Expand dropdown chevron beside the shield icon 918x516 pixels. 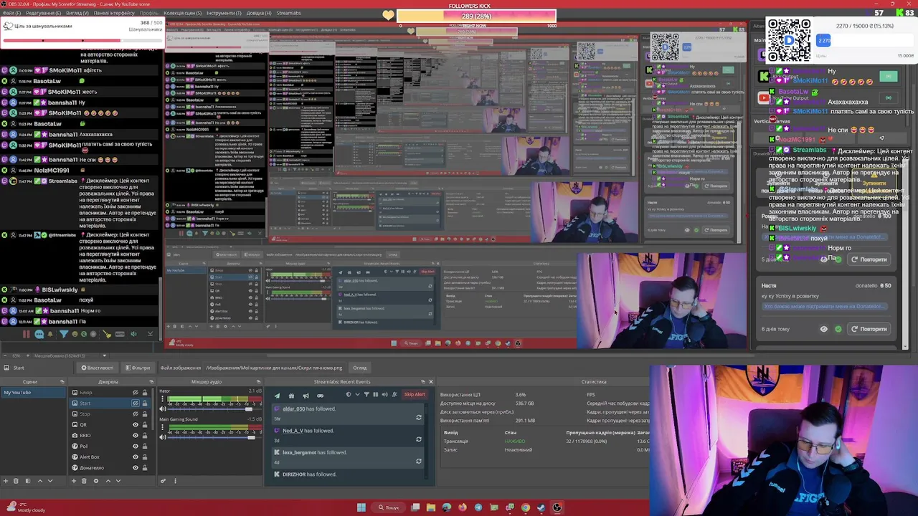[357, 394]
